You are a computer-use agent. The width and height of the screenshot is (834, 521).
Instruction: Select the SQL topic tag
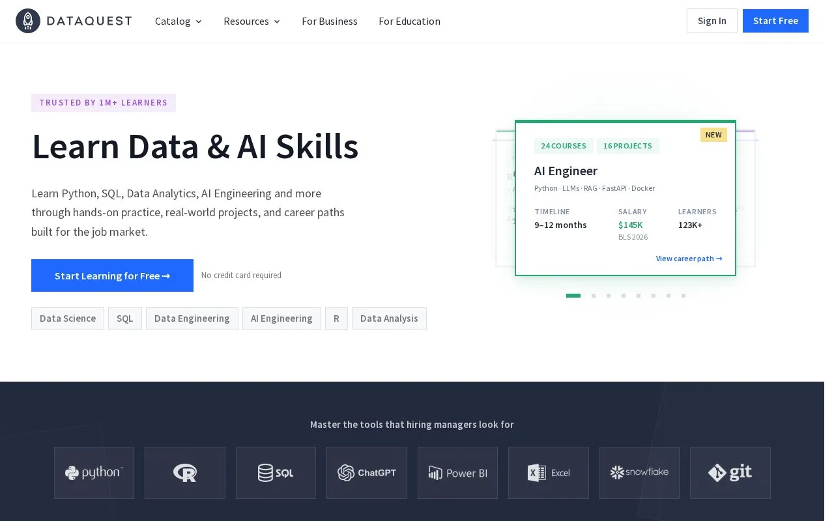click(x=125, y=318)
